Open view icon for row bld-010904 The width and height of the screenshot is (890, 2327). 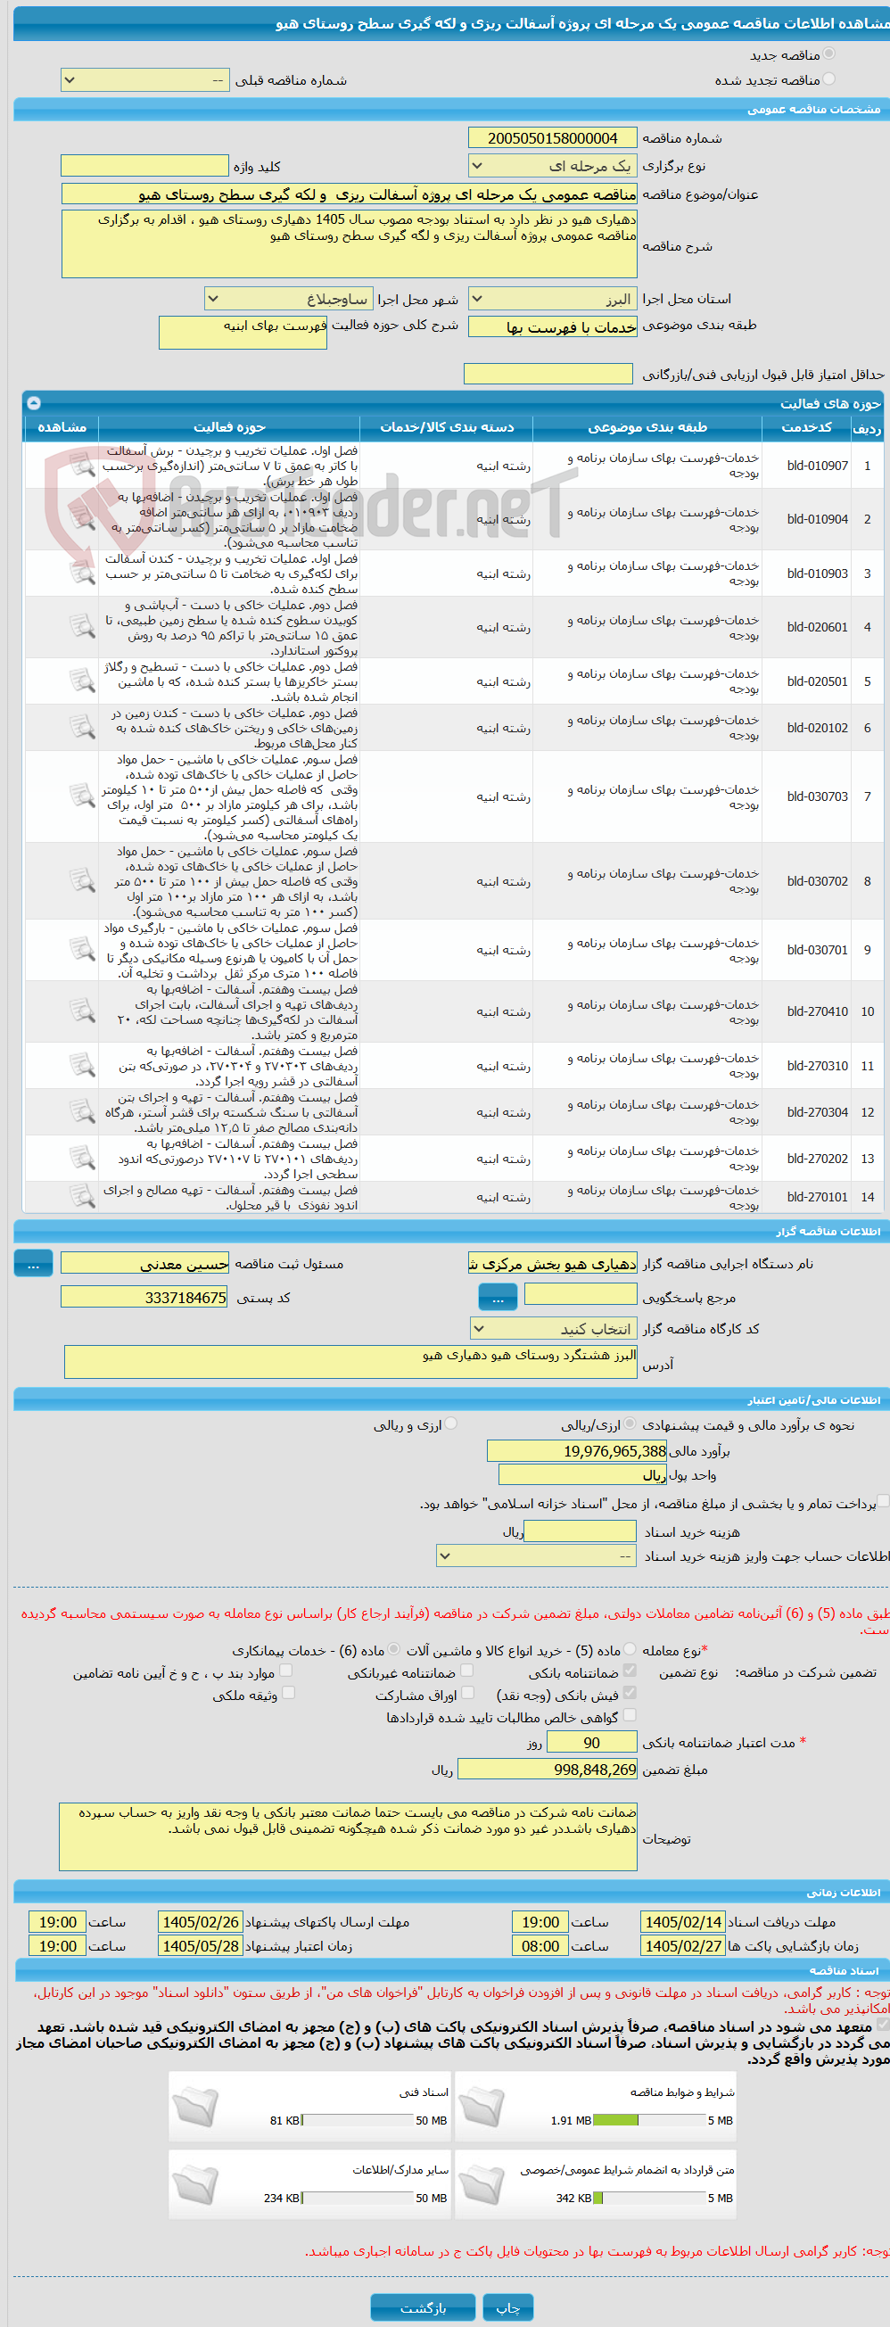click(x=82, y=518)
